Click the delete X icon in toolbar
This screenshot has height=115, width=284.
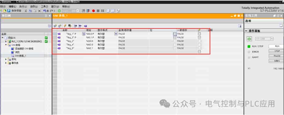[x=39, y=11]
